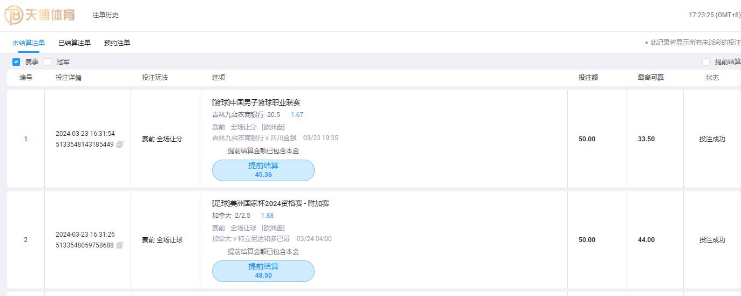
Task: Click the 注单历史 header title
Action: [105, 15]
